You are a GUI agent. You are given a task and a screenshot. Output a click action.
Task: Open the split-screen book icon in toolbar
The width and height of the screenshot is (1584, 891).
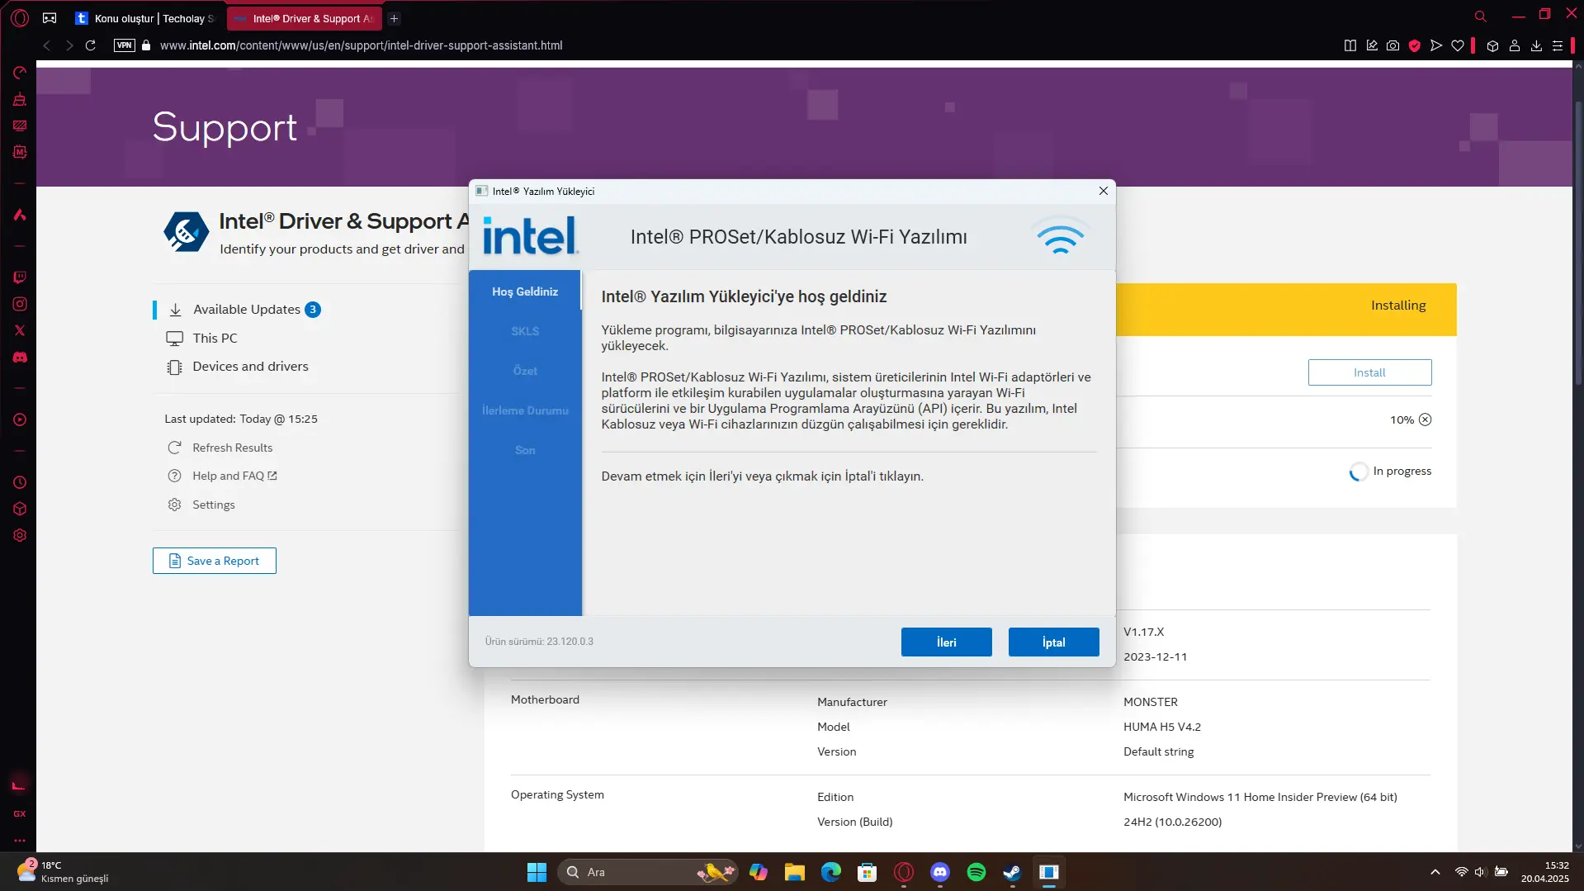pos(1350,45)
